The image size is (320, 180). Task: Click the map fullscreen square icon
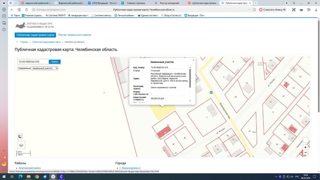[20, 136]
